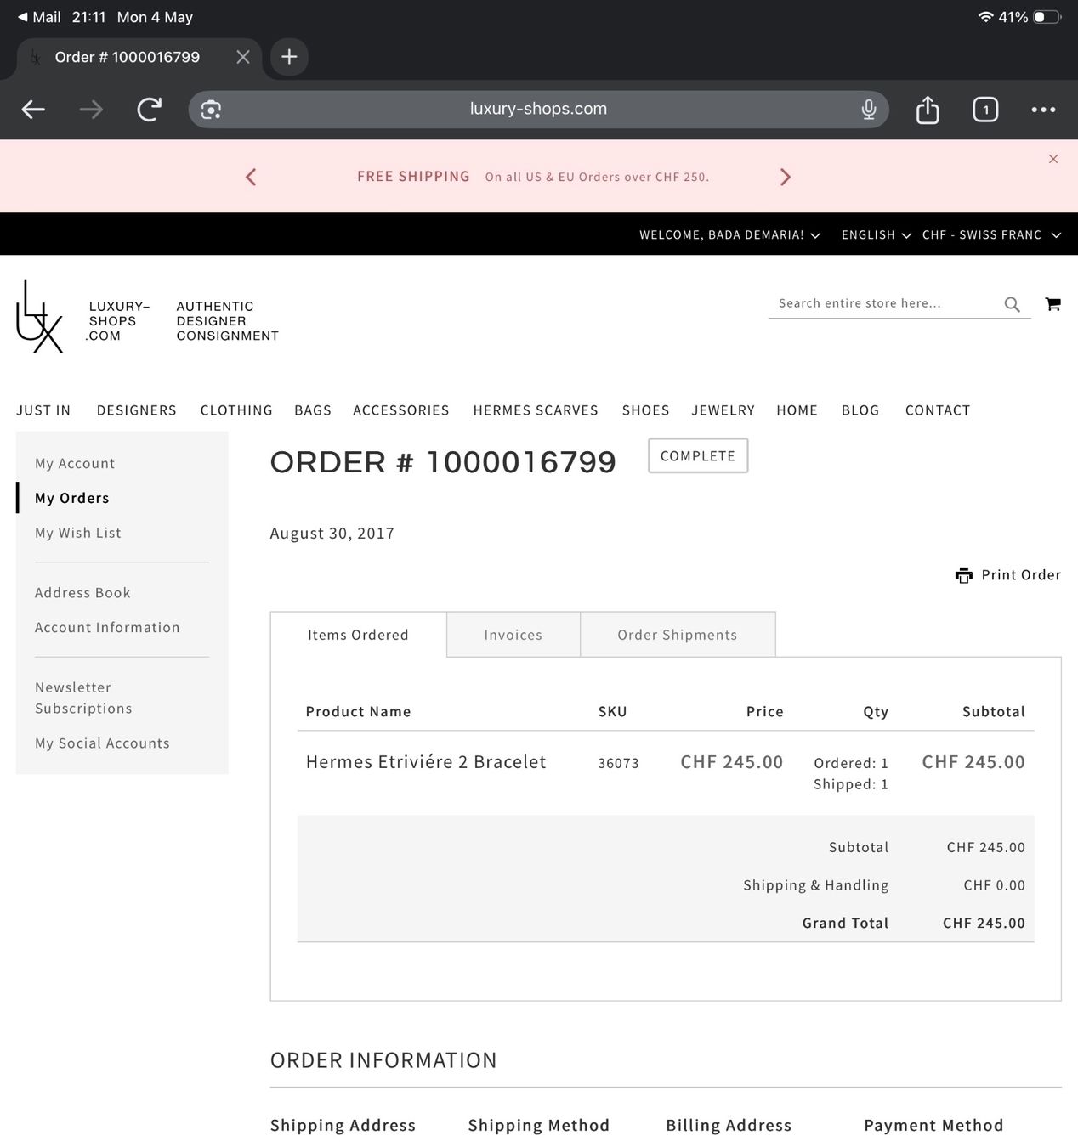
Task: Reload the page with refresh icon
Action: click(x=150, y=110)
